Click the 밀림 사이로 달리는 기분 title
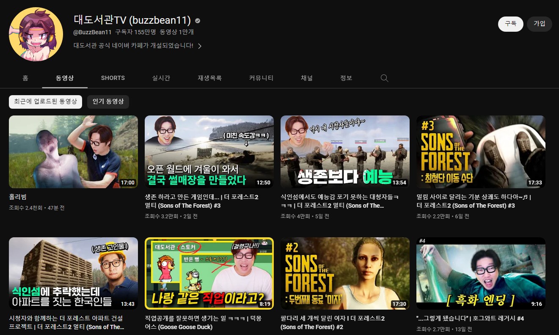The image size is (559, 335). (474, 201)
